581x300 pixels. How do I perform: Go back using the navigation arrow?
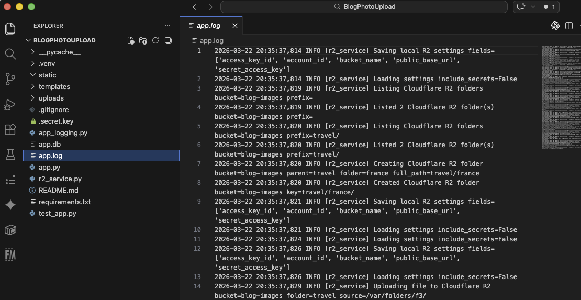[196, 7]
